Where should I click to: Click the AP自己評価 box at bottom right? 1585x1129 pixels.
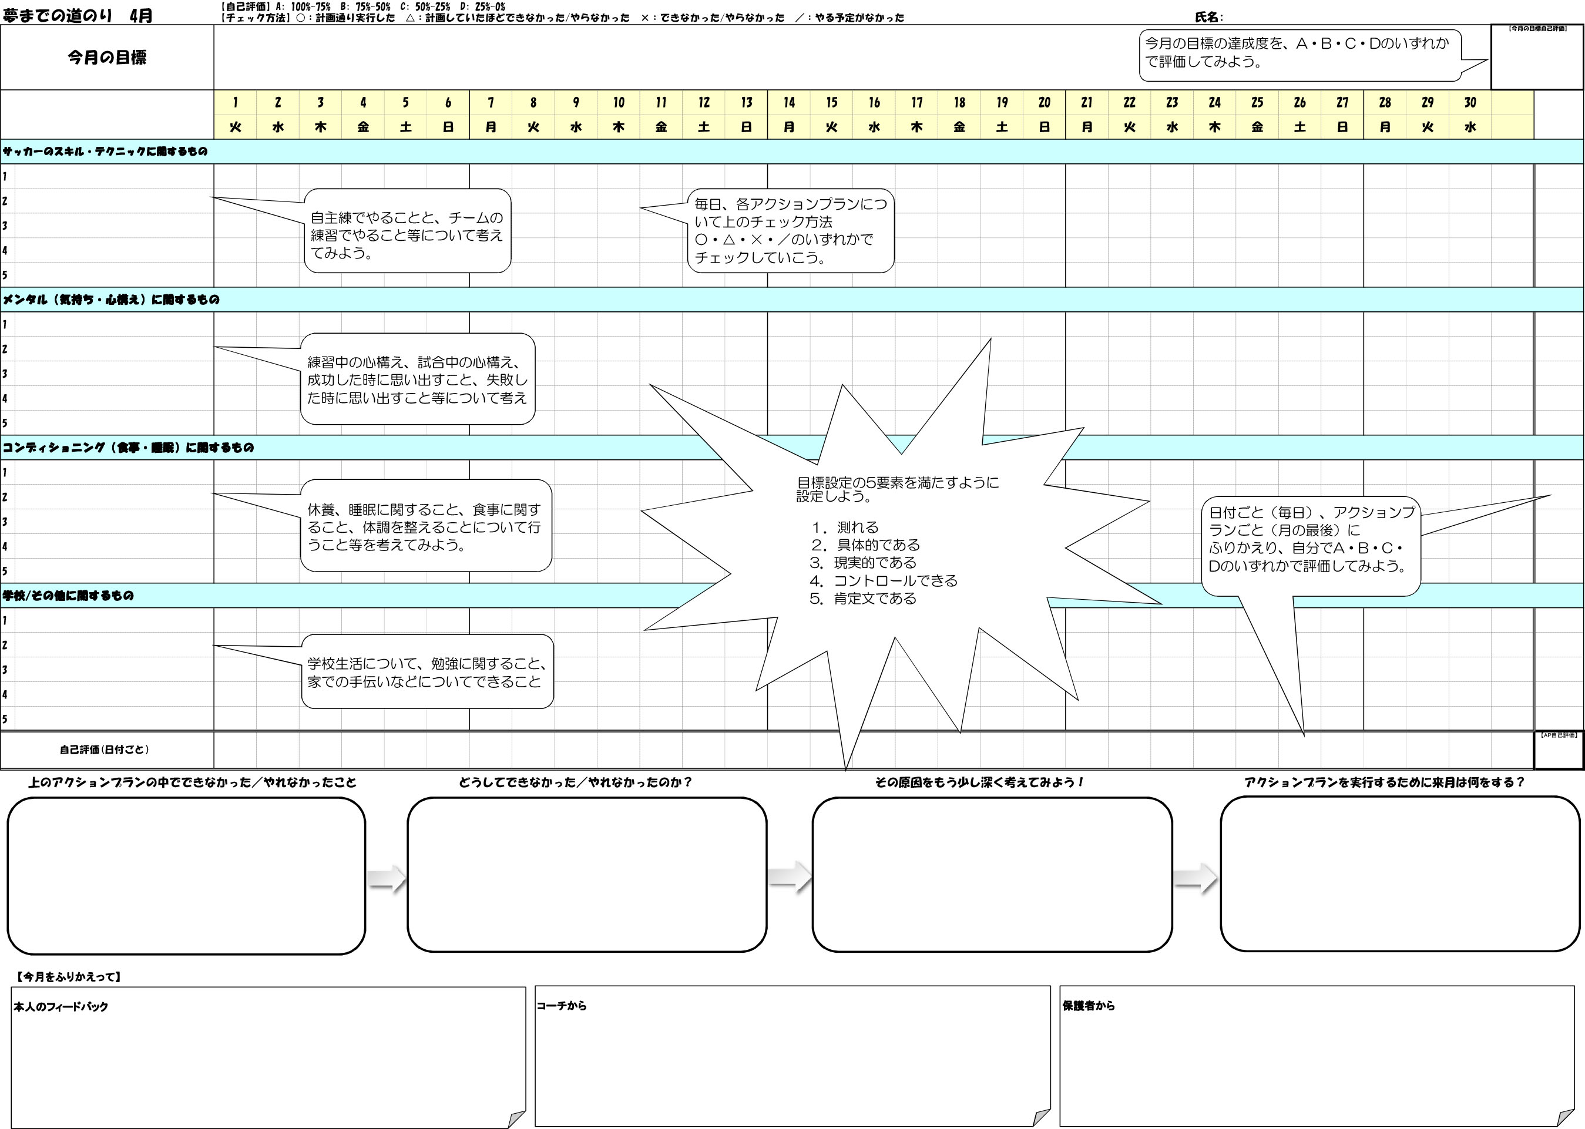(x=1558, y=750)
